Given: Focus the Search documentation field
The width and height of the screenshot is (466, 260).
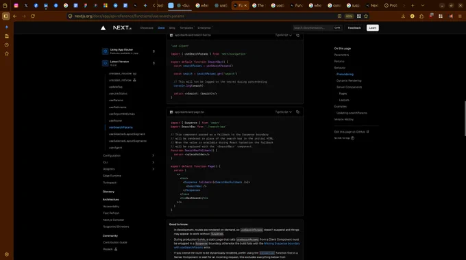Looking at the screenshot, I should [317, 28].
